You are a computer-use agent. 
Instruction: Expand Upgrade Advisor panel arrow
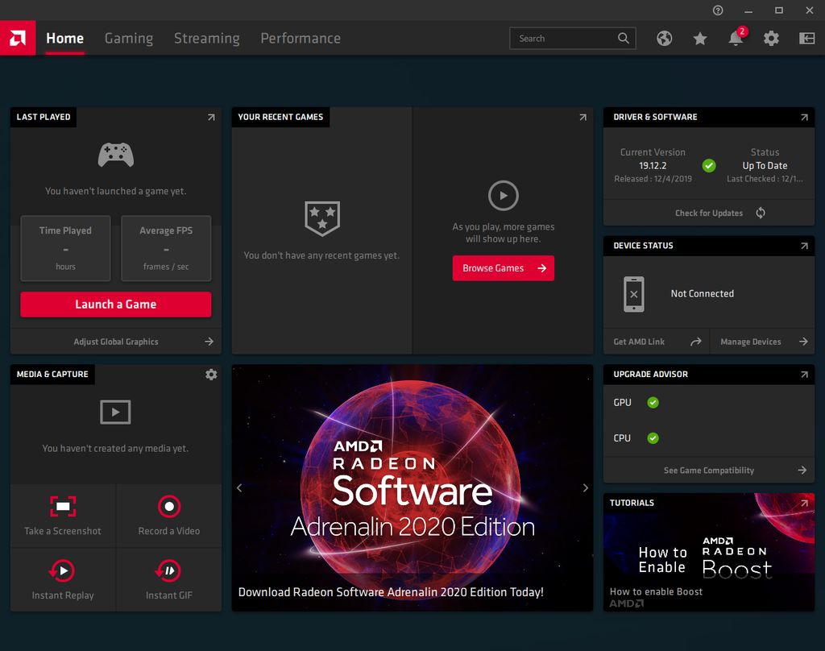(x=804, y=374)
